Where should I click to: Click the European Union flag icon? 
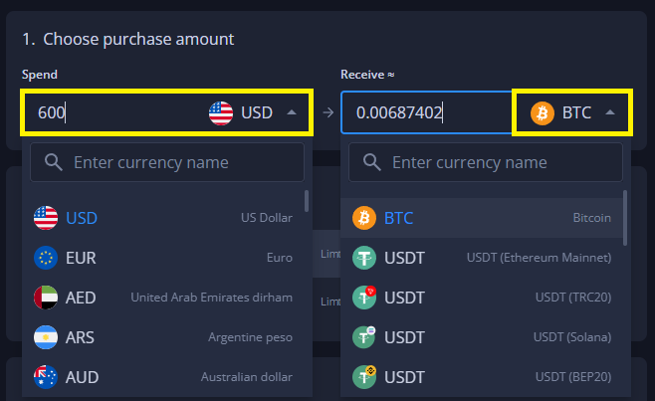[46, 258]
